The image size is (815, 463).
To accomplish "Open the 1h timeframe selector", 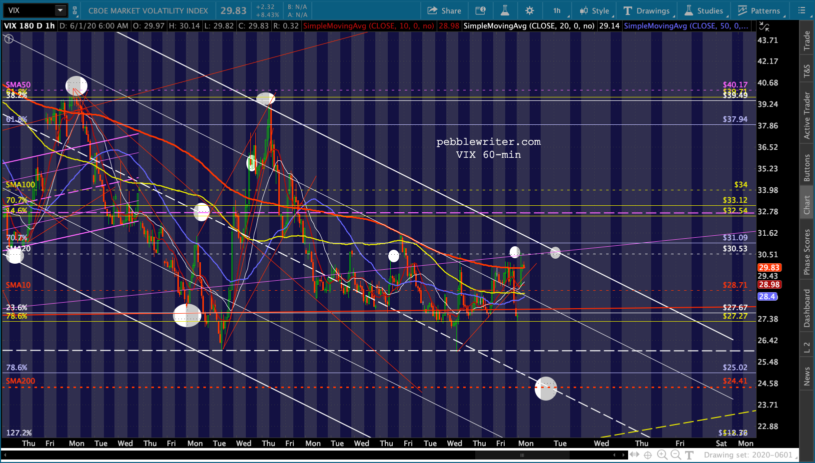I will (x=557, y=10).
